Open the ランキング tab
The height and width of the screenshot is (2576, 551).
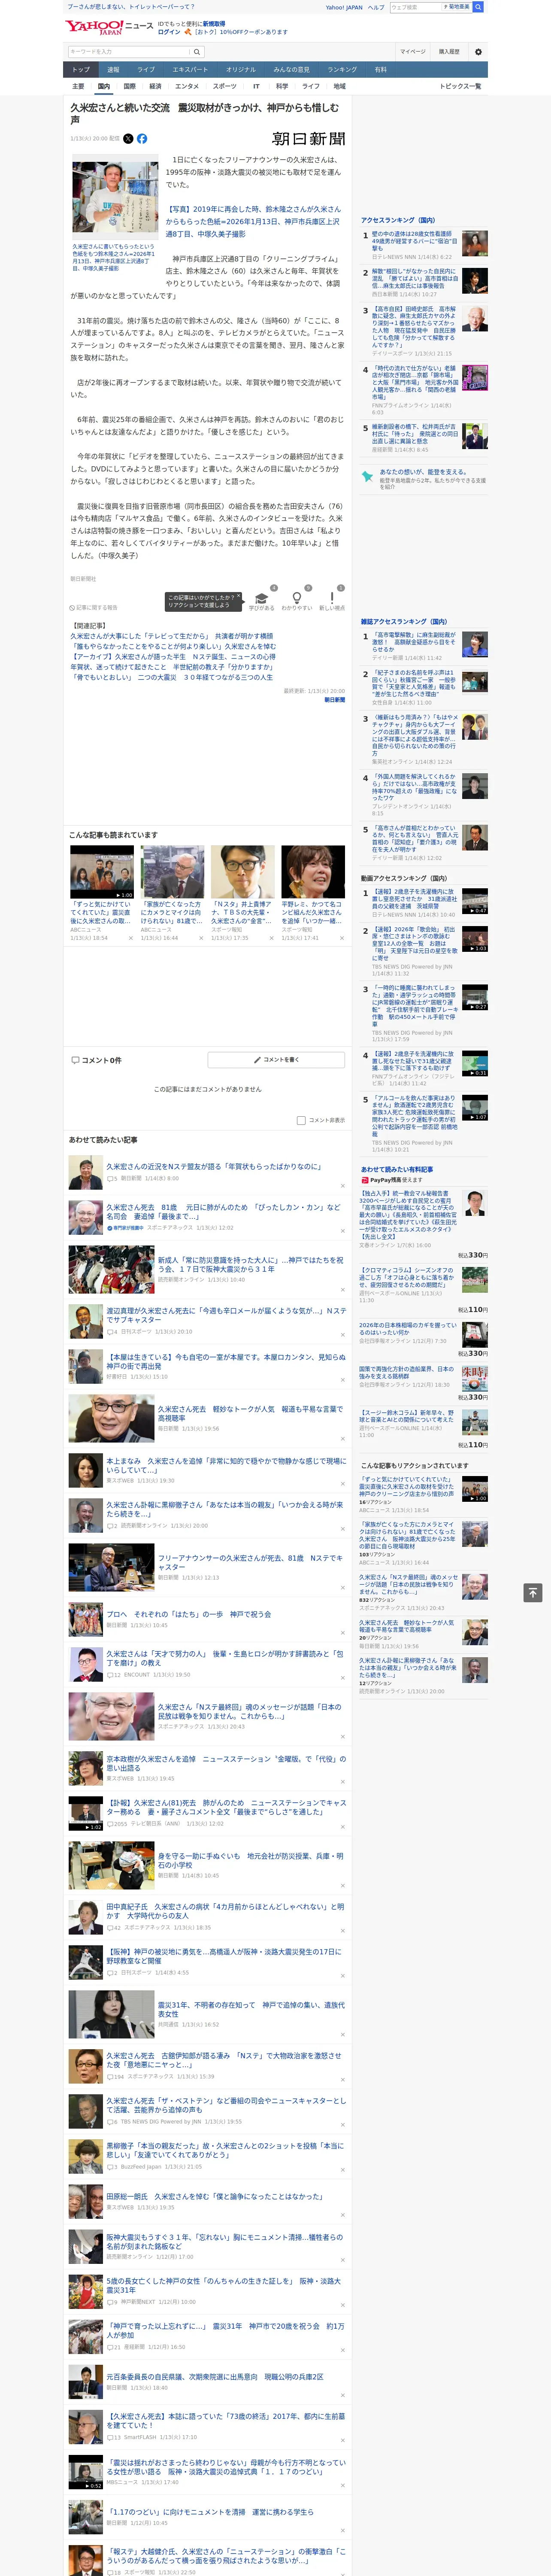tap(342, 70)
